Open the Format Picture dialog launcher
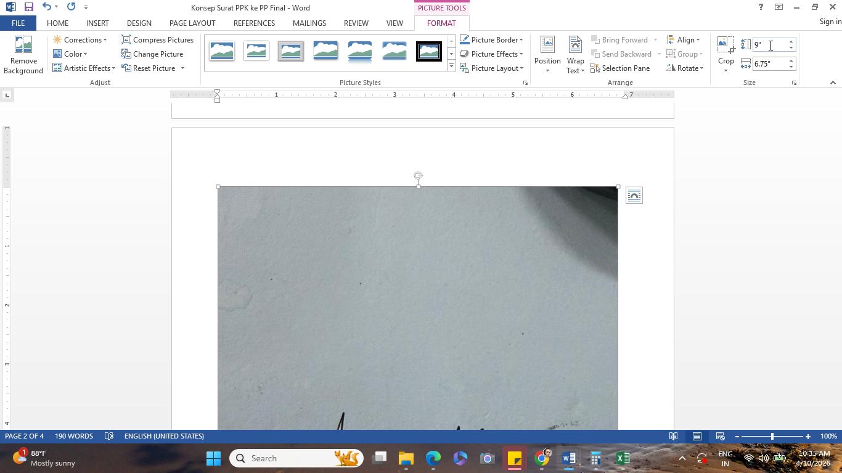The width and height of the screenshot is (842, 473). 525,83
